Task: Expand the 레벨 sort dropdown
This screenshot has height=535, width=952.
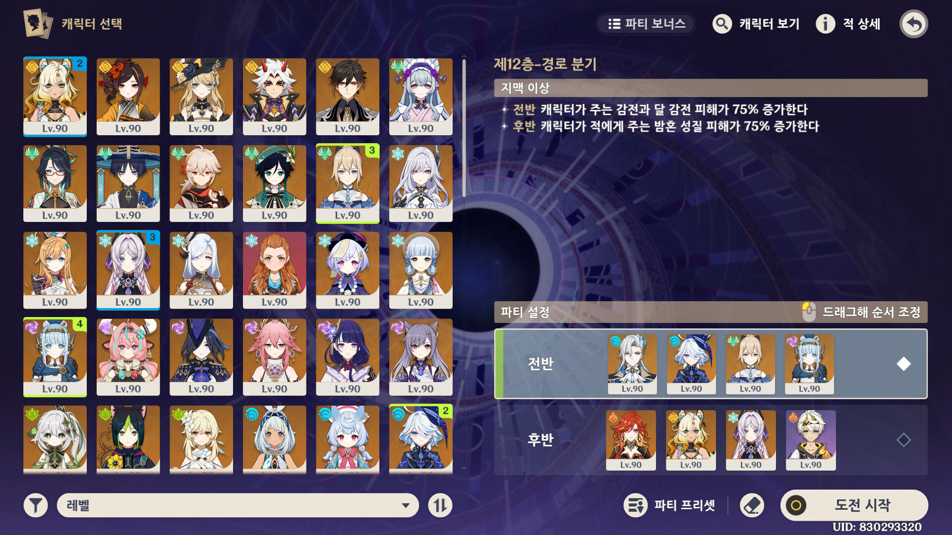Action: 238,505
